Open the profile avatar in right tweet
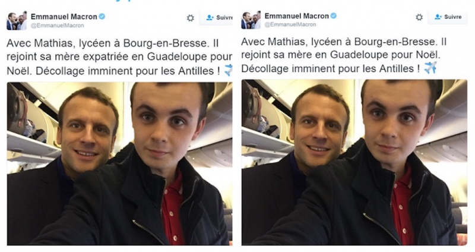 coord(251,20)
